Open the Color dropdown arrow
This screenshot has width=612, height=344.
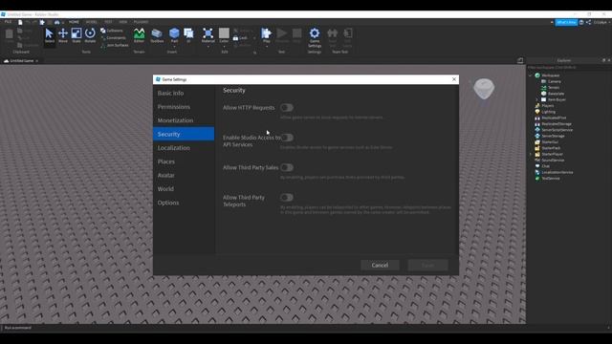click(224, 47)
